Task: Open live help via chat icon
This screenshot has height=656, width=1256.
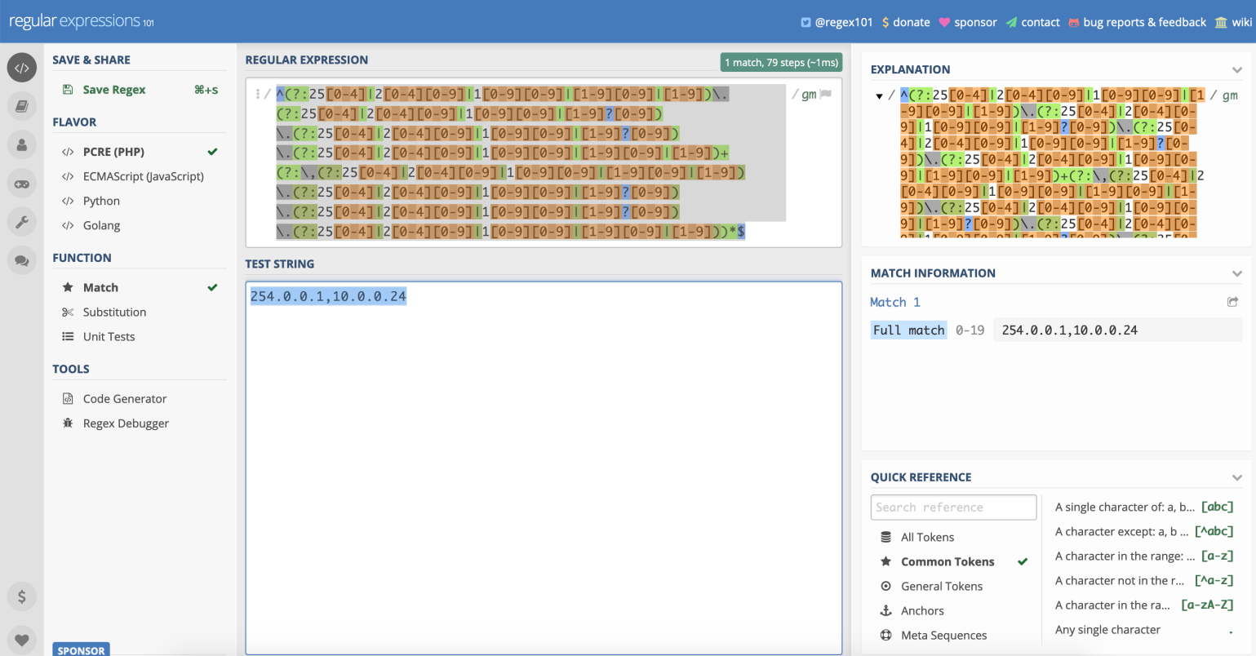Action: point(21,259)
